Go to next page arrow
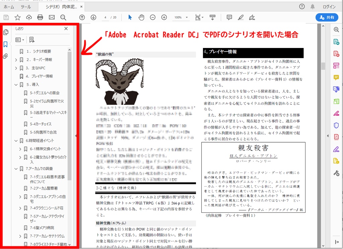343x249 pixels. tap(93, 17)
